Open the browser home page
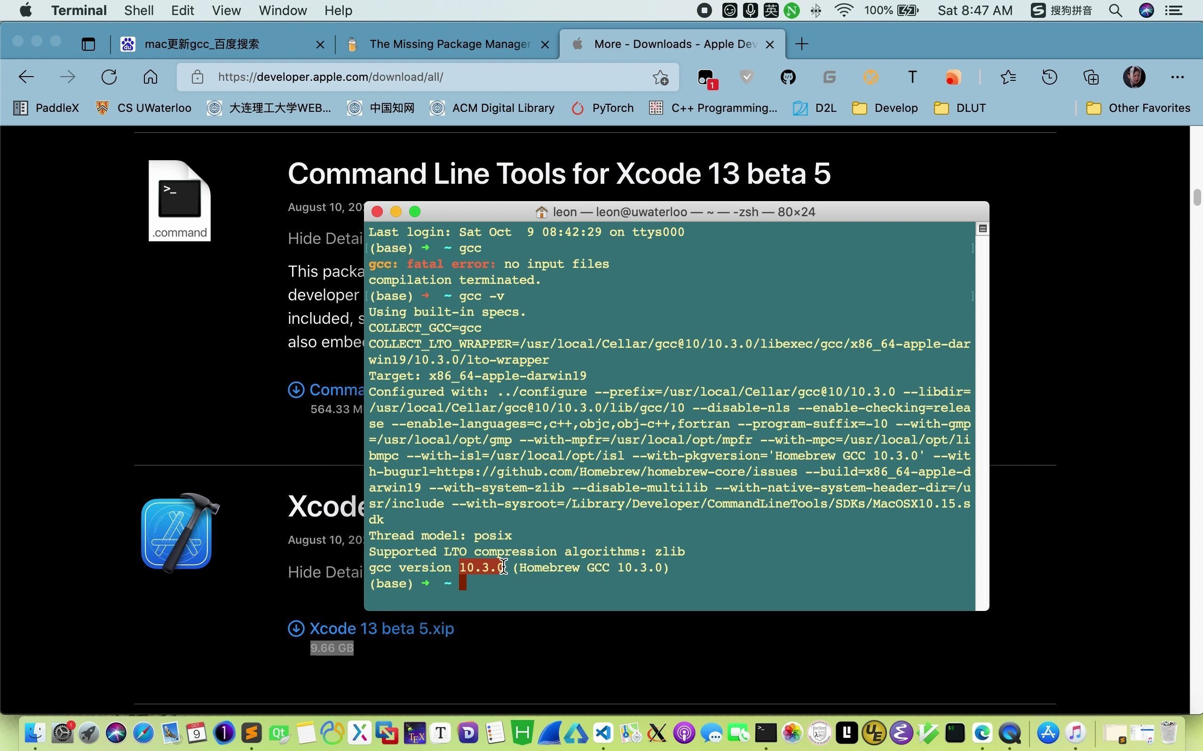The image size is (1203, 751). (x=150, y=77)
